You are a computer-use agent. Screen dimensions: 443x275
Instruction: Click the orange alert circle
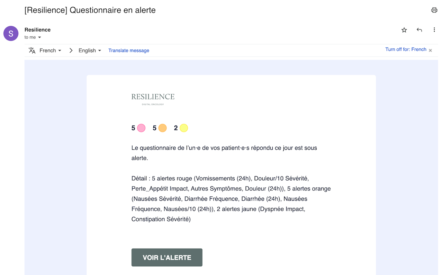pos(162,128)
